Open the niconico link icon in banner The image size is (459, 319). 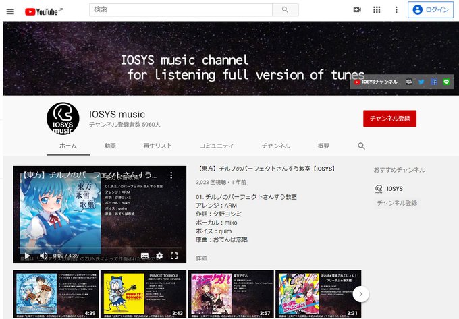point(409,82)
